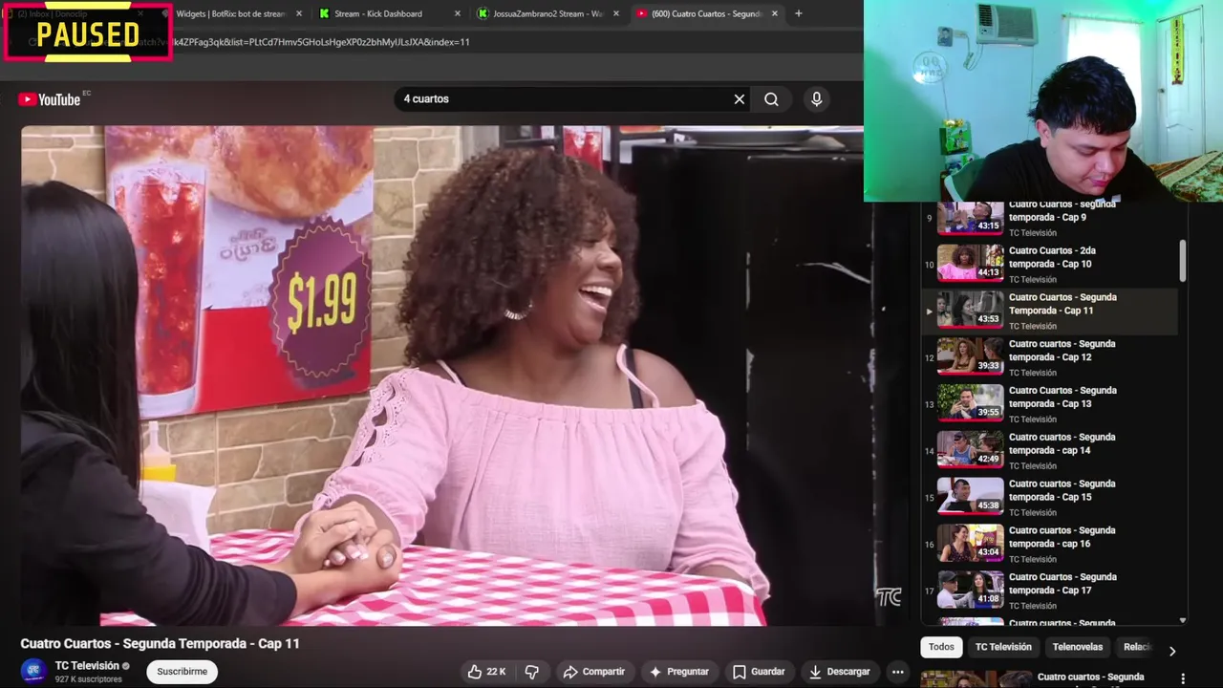
Task: Dislike the video with the thumbs-down icon
Action: [532, 672]
